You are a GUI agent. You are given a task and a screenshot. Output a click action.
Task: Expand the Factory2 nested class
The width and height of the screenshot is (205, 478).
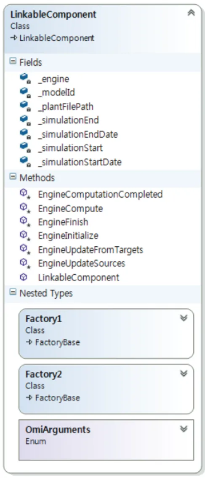coord(184,374)
